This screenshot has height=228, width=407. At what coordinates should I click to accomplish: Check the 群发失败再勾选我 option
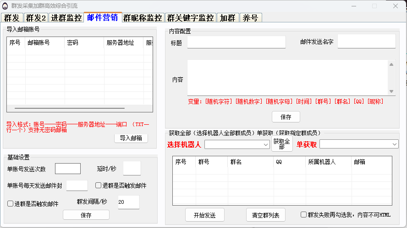click(304, 214)
